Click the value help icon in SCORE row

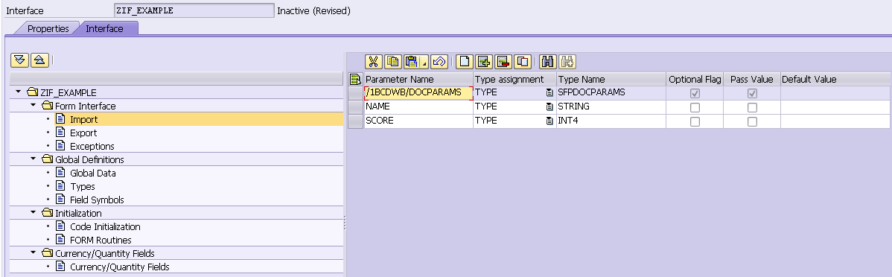pyautogui.click(x=549, y=121)
